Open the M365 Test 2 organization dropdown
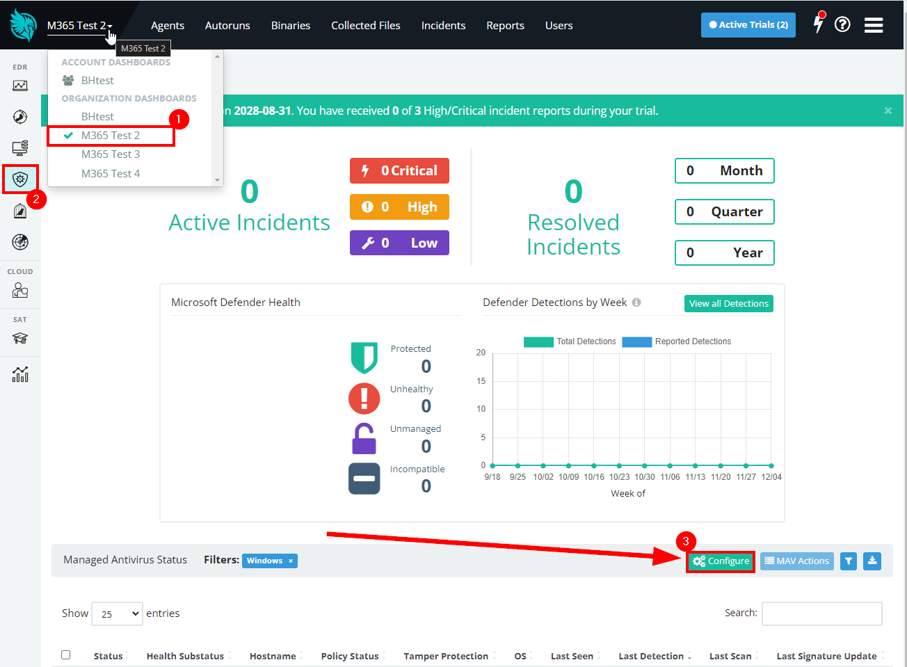Viewport: 907px width, 667px height. click(79, 26)
